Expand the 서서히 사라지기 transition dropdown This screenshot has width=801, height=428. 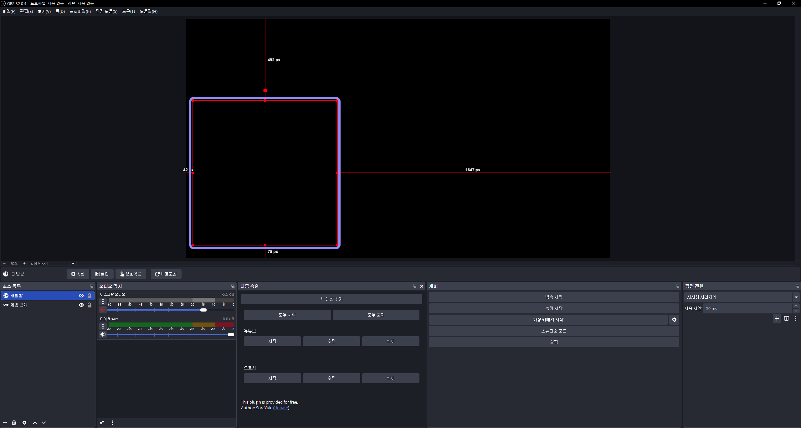pyautogui.click(x=796, y=297)
